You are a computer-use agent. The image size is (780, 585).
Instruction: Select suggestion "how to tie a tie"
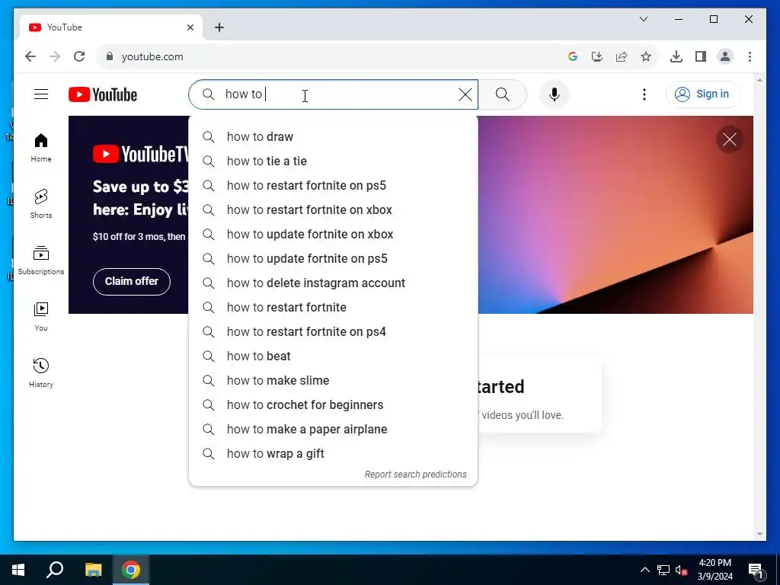[334, 161]
